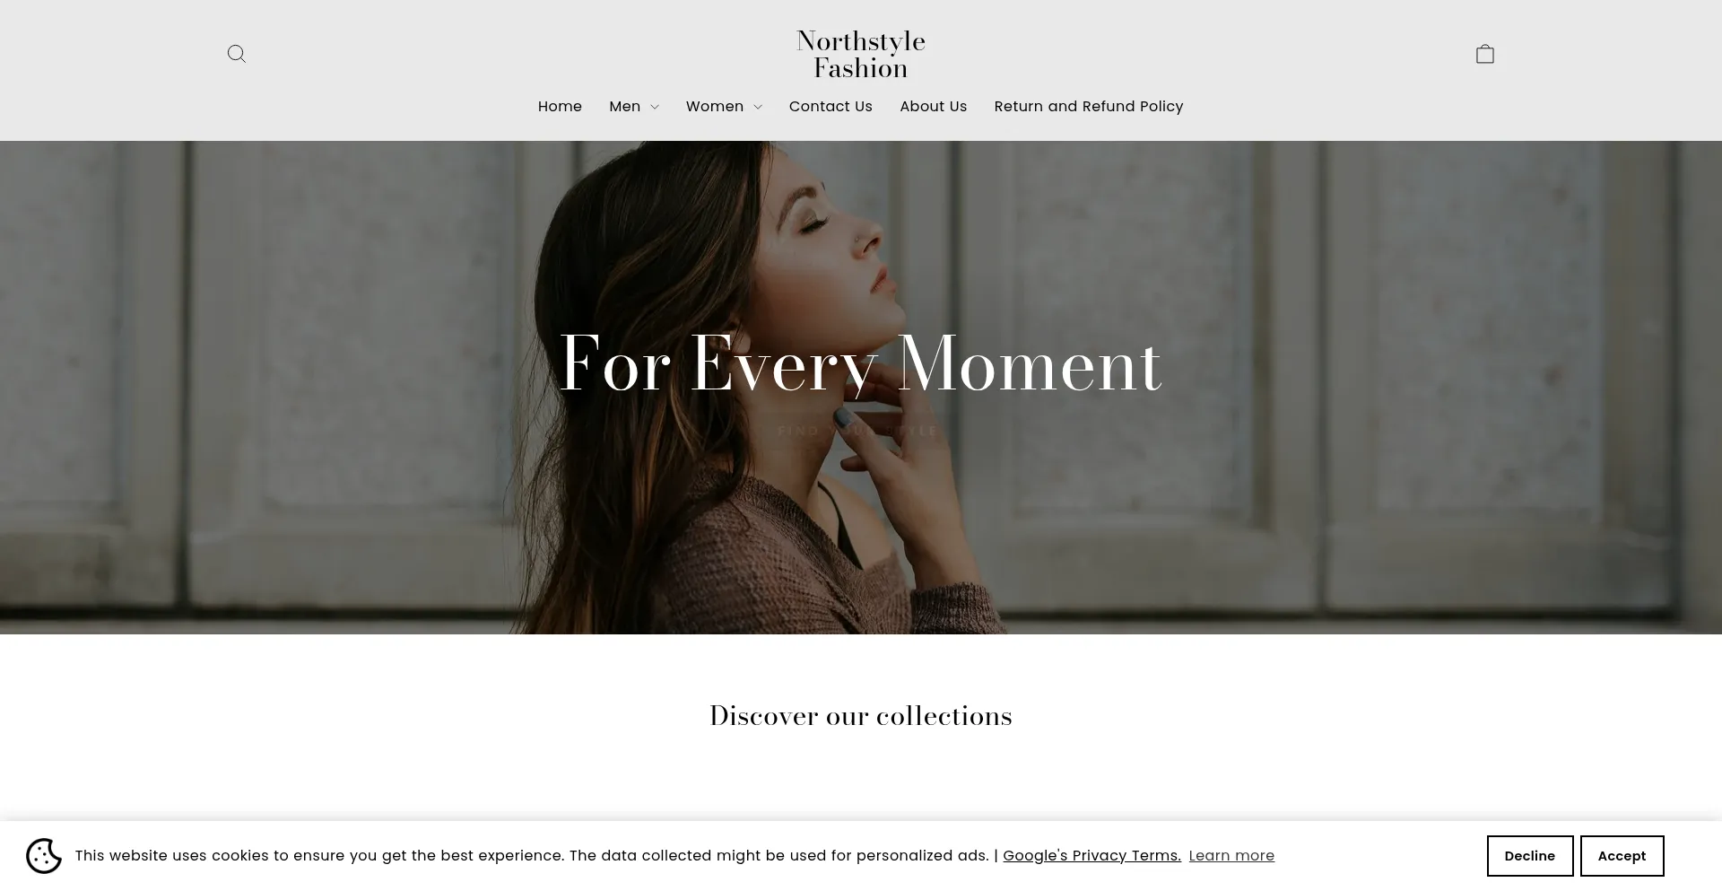Screen dimensions: 1722x891
Task: Follow the Learn more cookie link
Action: point(1231,856)
